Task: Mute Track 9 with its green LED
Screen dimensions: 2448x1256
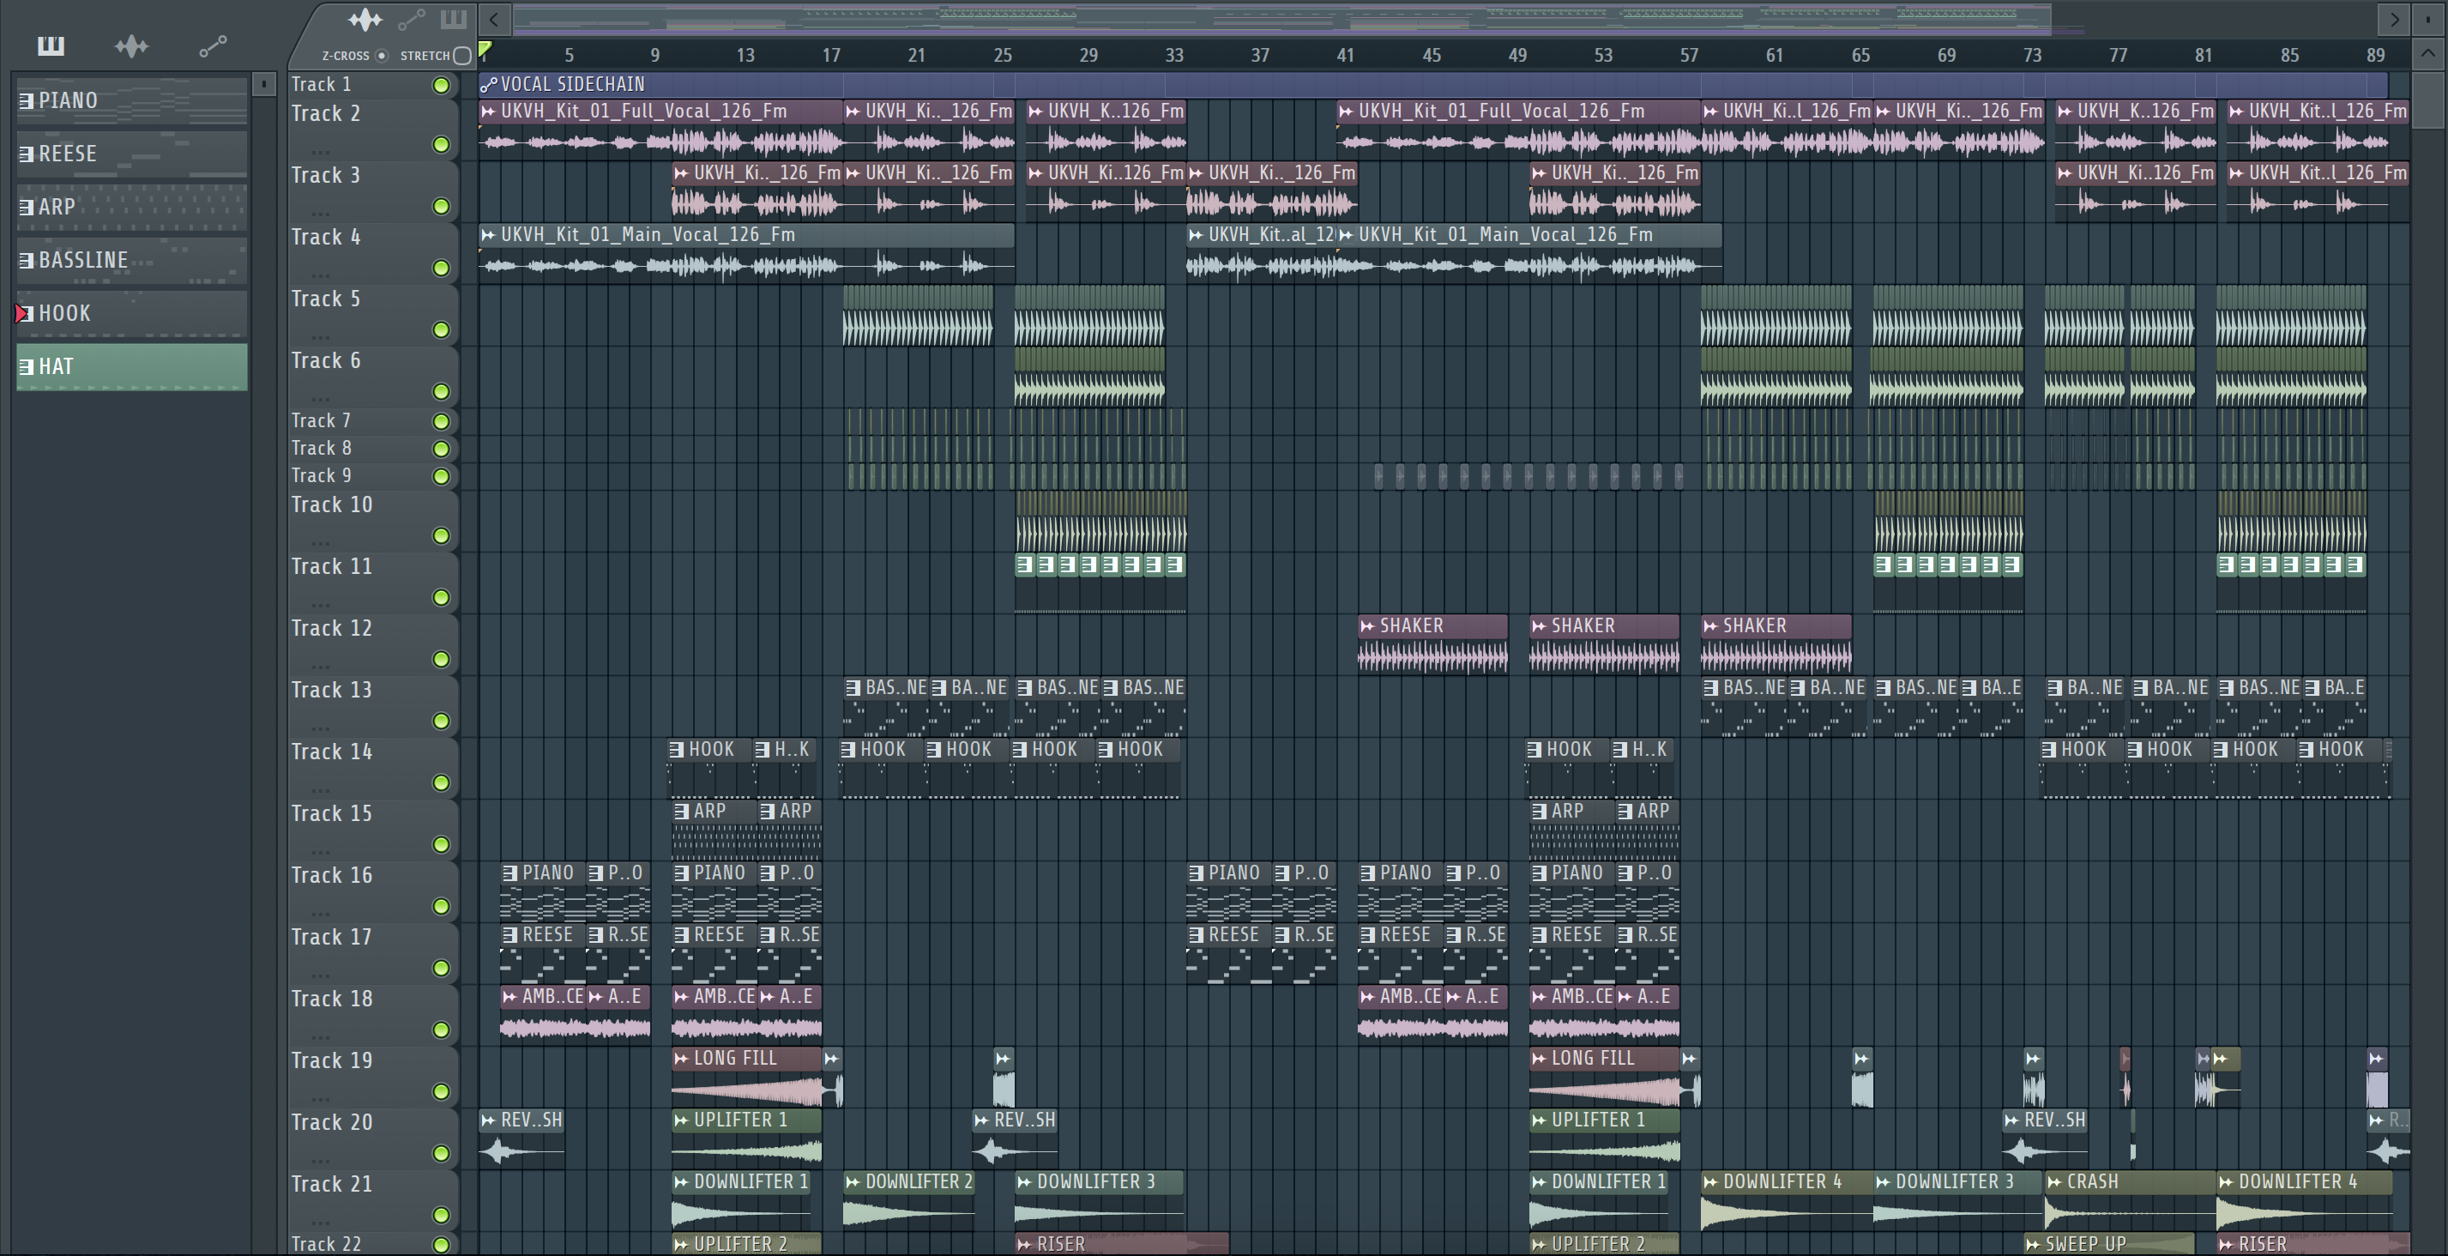Action: coord(441,476)
